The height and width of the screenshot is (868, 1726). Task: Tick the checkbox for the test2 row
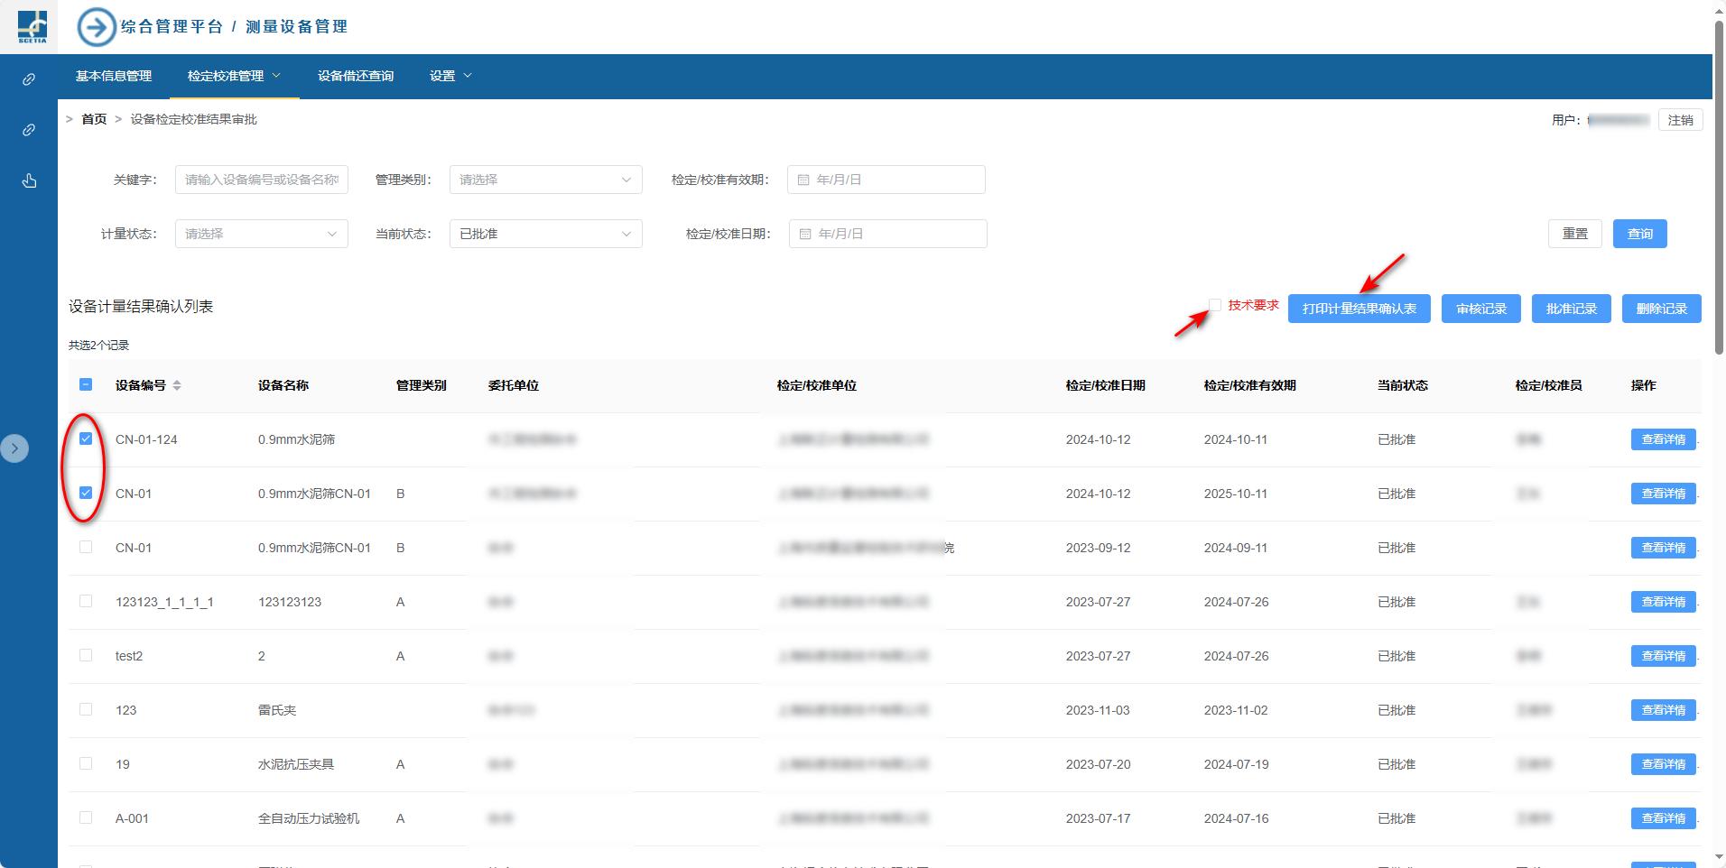(86, 655)
